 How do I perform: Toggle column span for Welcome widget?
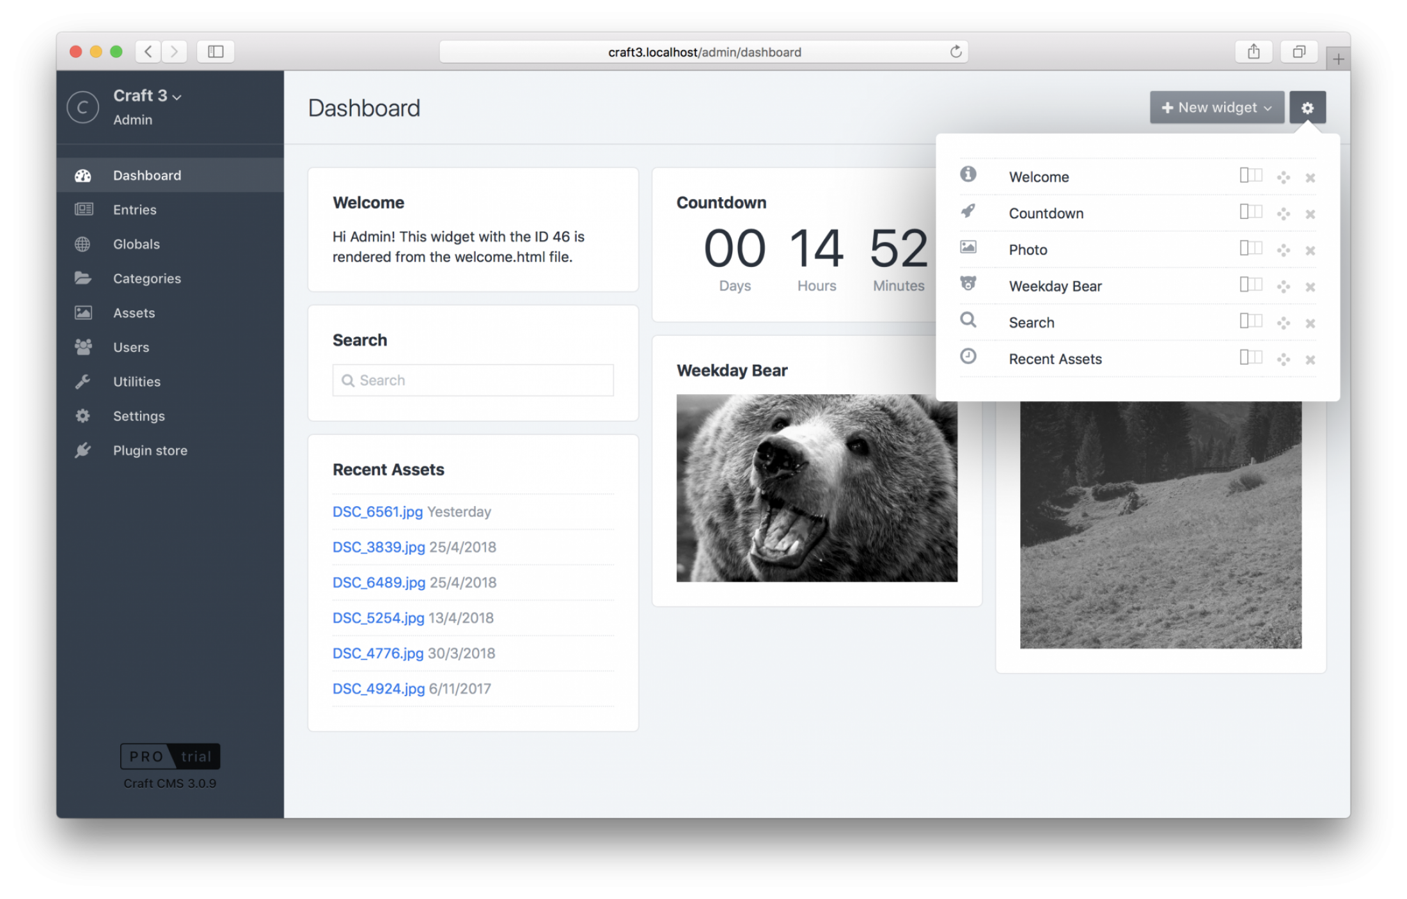click(x=1250, y=175)
